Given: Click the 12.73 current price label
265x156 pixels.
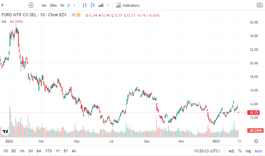Looking at the screenshot, I should coord(253,113).
